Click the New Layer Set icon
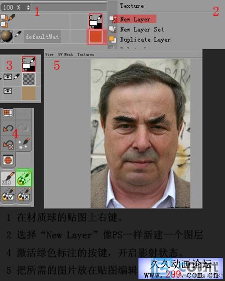 (113, 29)
